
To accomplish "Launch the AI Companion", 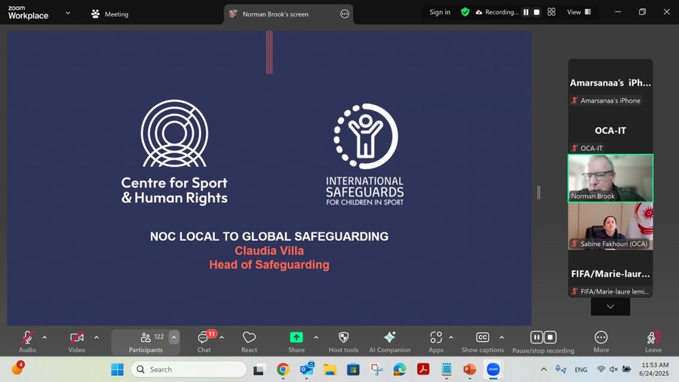I will 389,337.
